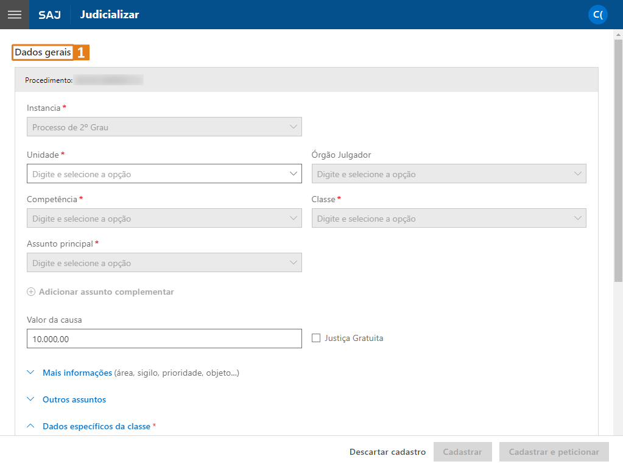Click the vertical scrollbar thumb

618,160
